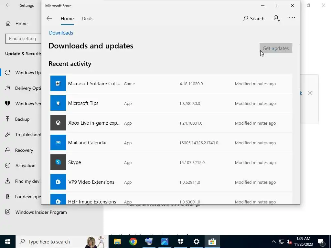
Task: Click the Microsoft Store vertical scrollbar
Action: click(x=299, y=66)
